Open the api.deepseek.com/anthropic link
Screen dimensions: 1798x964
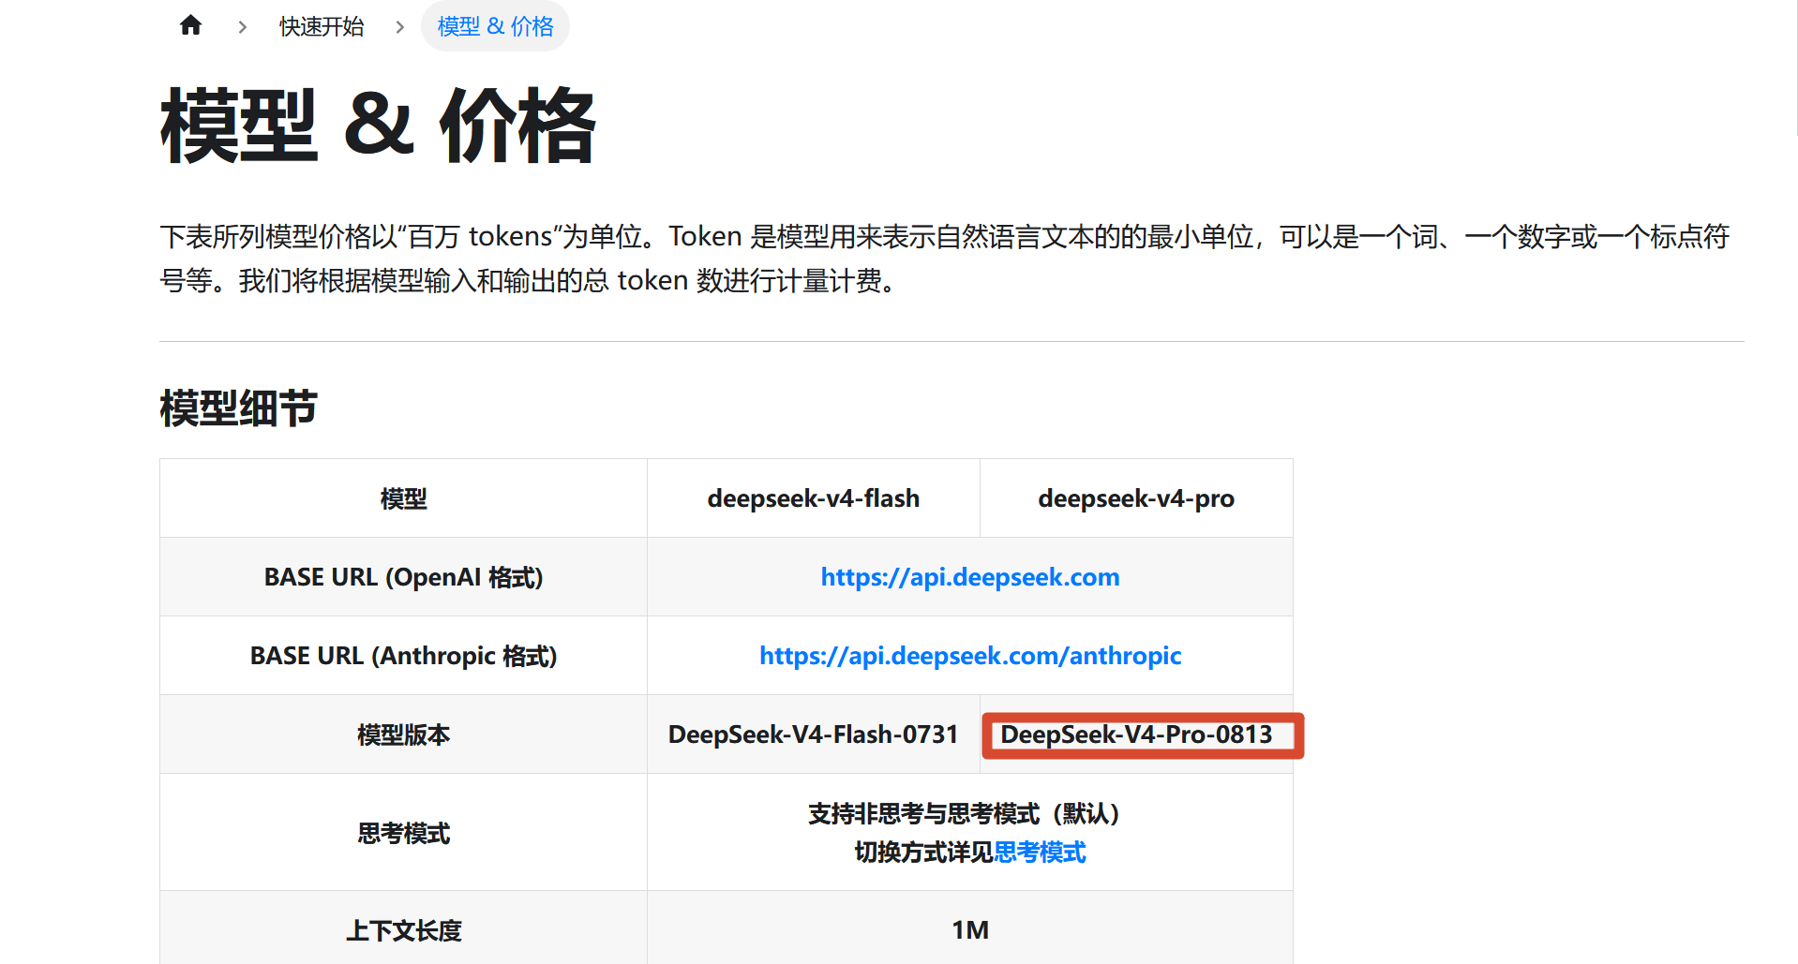click(x=970, y=656)
